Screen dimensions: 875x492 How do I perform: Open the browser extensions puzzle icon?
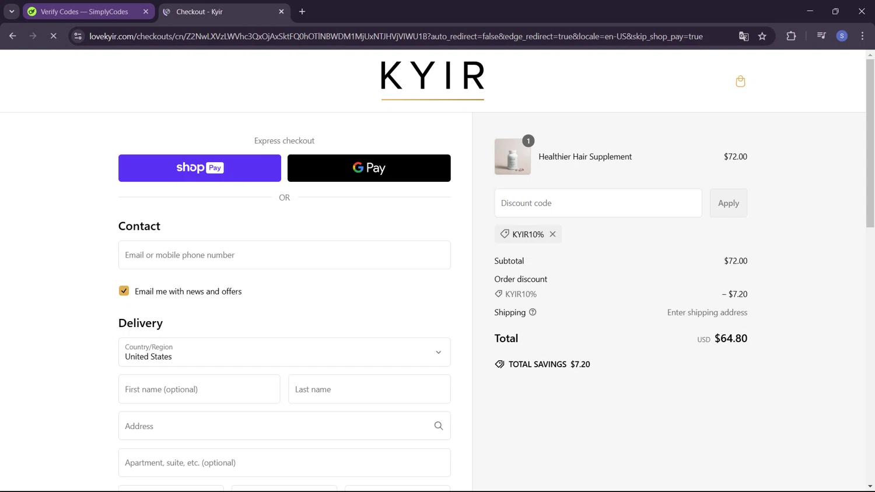tap(791, 36)
